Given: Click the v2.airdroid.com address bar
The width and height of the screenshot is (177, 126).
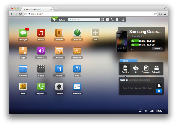Looking at the screenshot, I should pos(88,14).
